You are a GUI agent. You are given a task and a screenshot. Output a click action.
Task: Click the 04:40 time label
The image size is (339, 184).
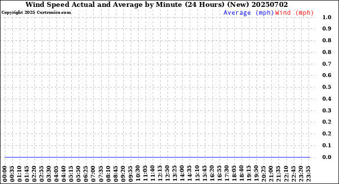64,174
